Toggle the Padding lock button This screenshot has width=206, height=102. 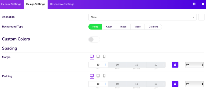(175, 84)
